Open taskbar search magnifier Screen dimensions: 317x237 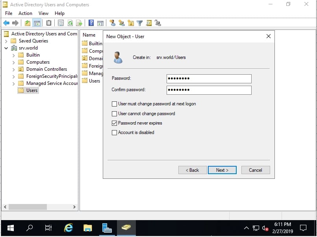pos(30,228)
